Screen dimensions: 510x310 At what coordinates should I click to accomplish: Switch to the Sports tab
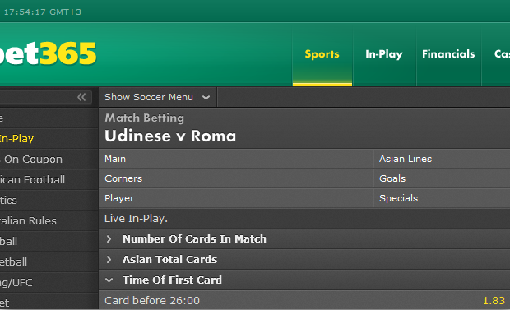point(322,54)
